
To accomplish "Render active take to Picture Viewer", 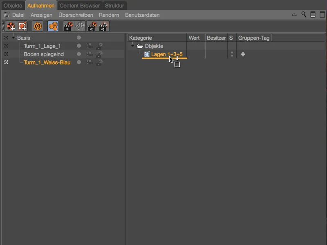I will (68, 26).
